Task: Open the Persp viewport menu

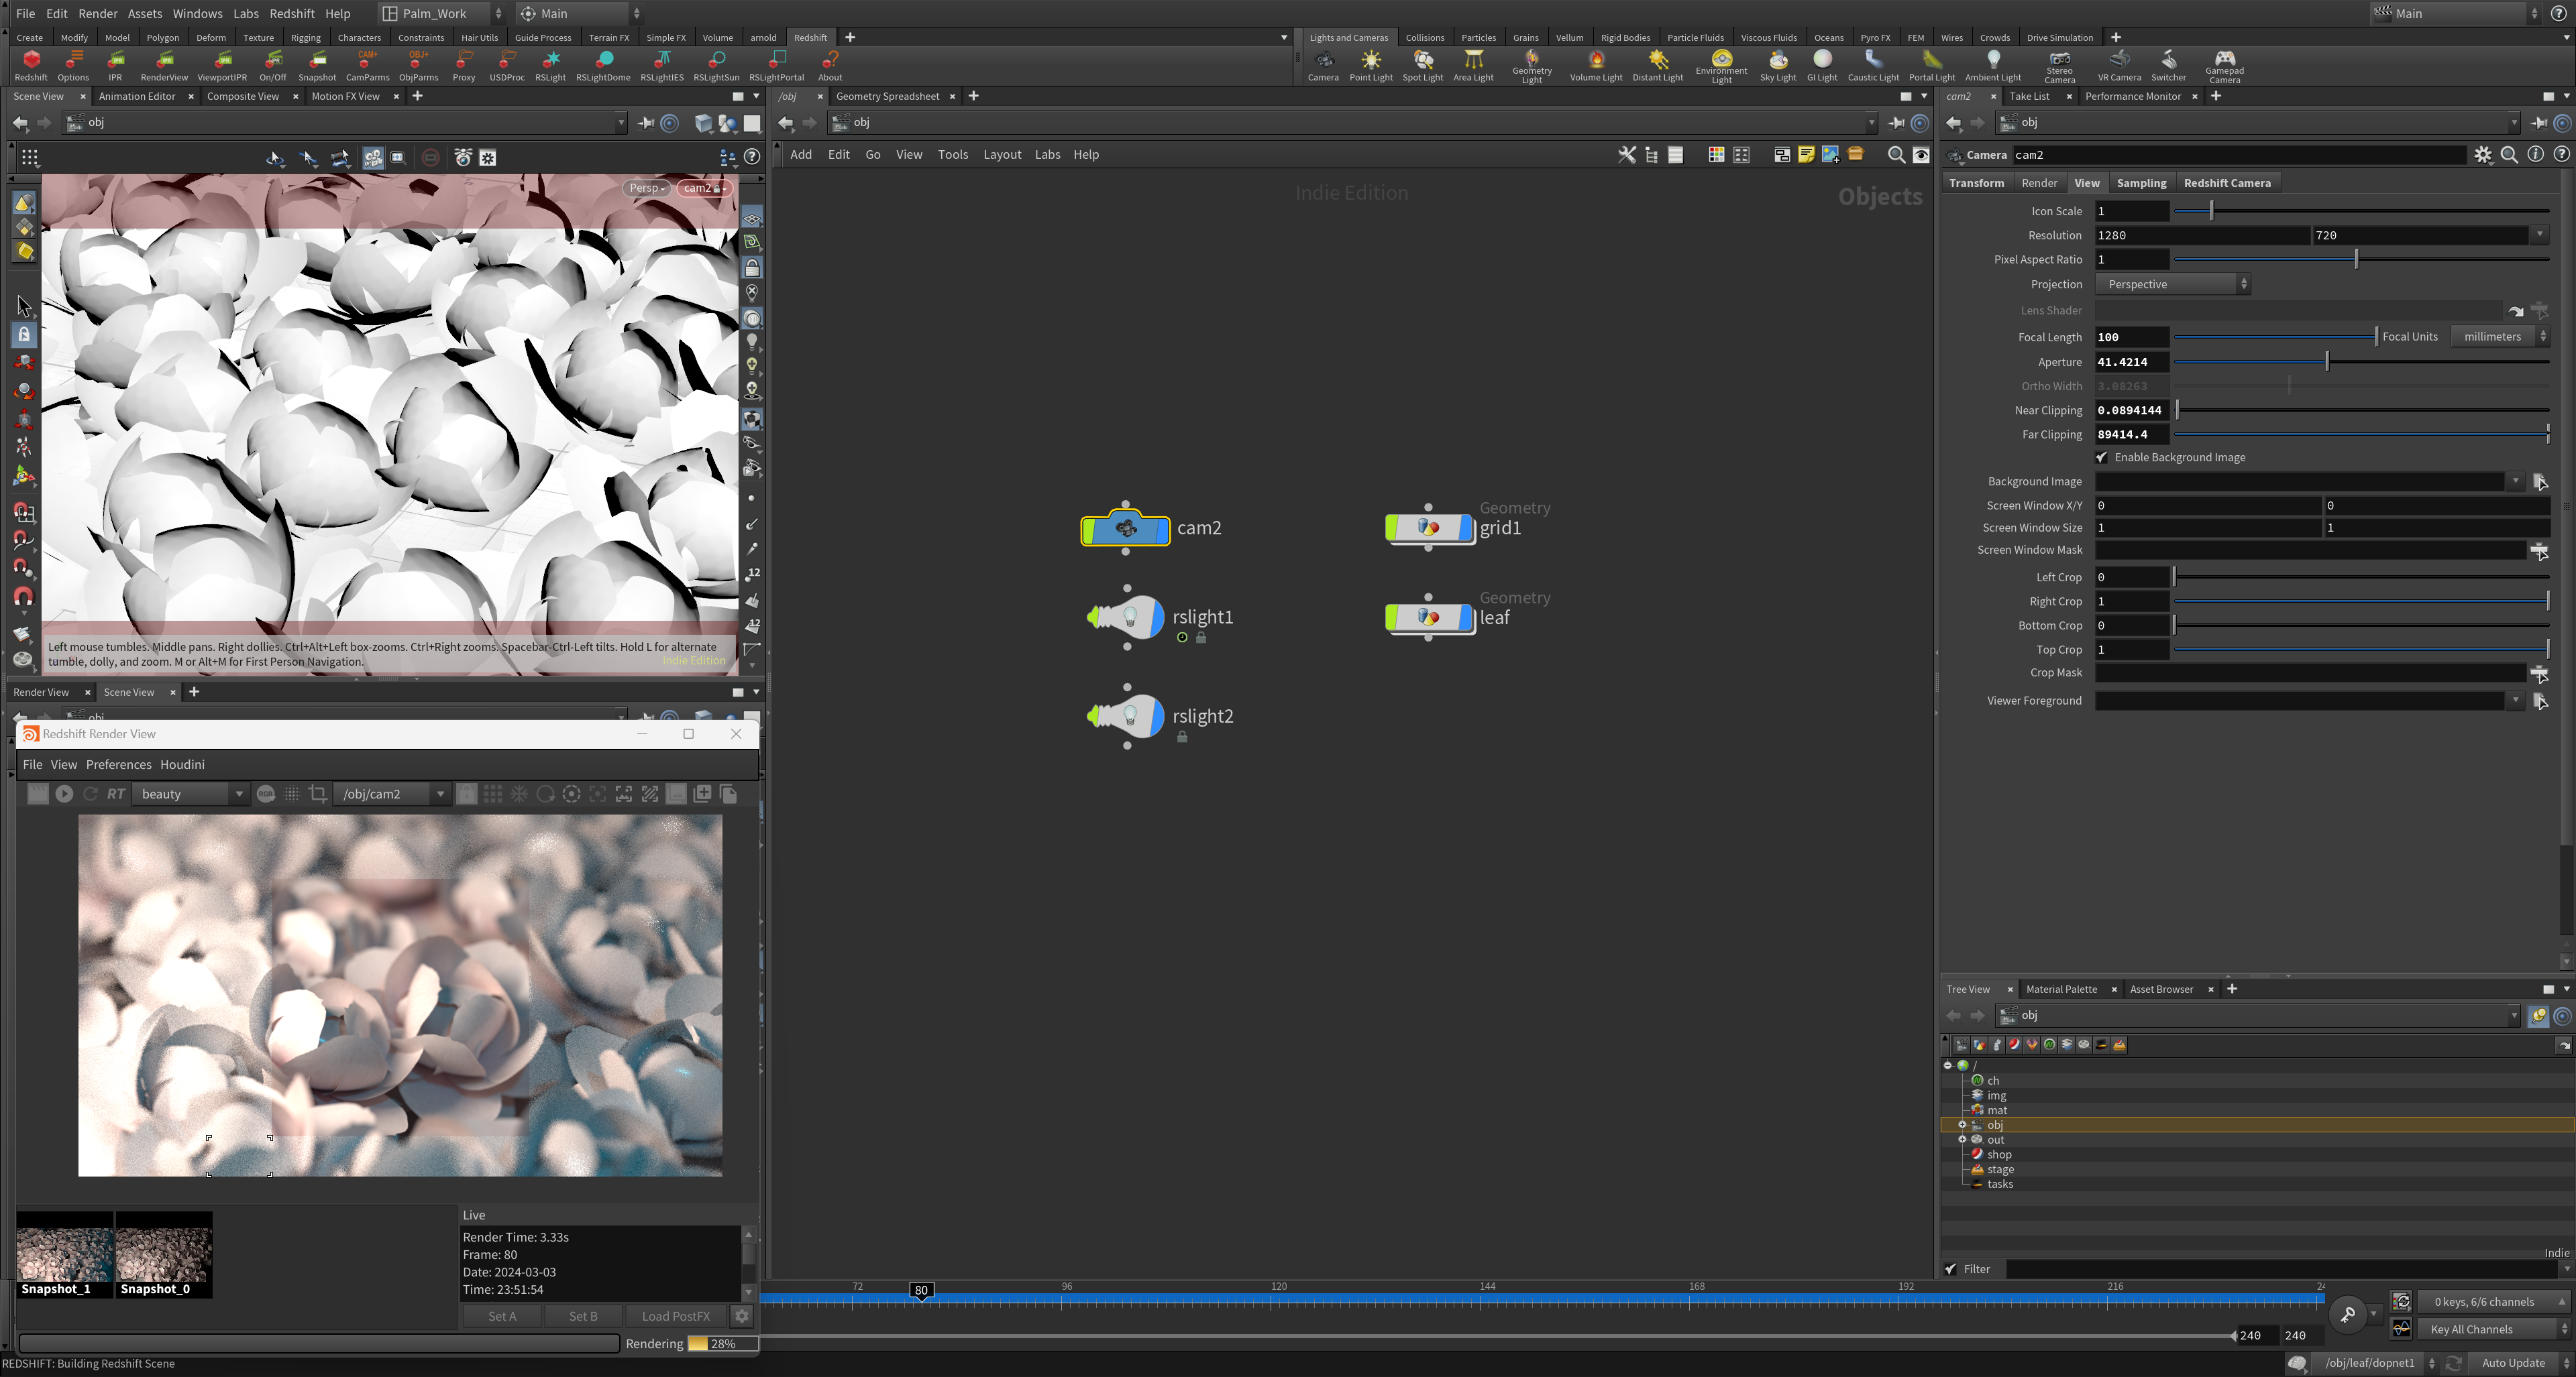Action: (646, 188)
